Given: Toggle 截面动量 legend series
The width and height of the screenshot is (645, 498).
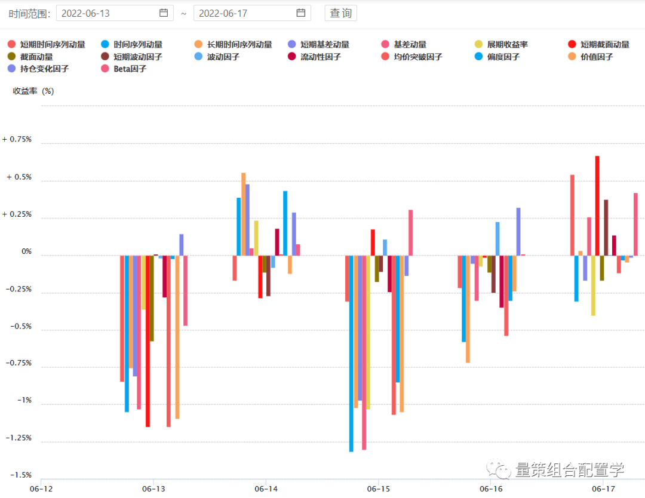Looking at the screenshot, I should [30, 57].
